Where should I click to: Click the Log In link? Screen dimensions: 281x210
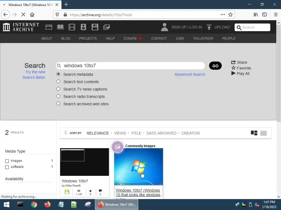[196, 27]
